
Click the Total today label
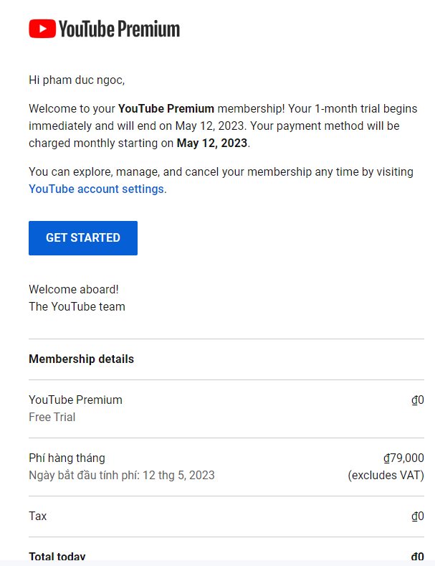point(57,556)
